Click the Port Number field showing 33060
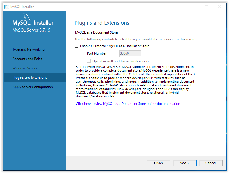The height and width of the screenshot is (173, 229). pos(130,53)
